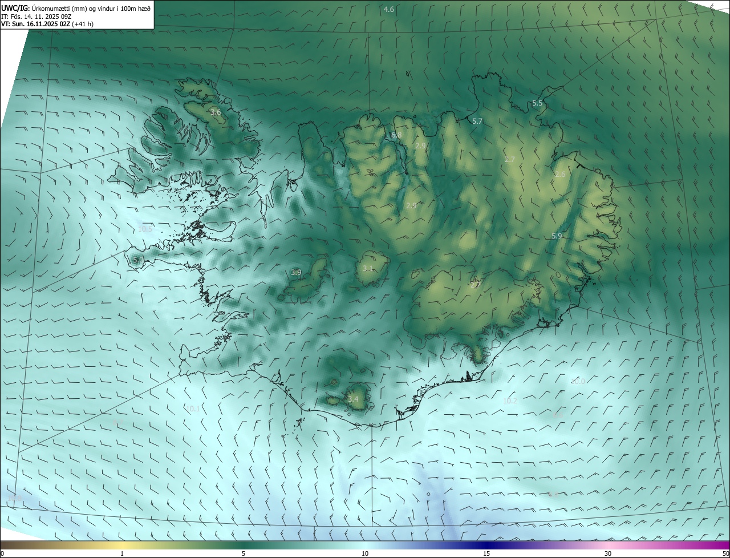This screenshot has width=730, height=558.
Task: Select the colorbar tick label 30
Action: (608, 553)
